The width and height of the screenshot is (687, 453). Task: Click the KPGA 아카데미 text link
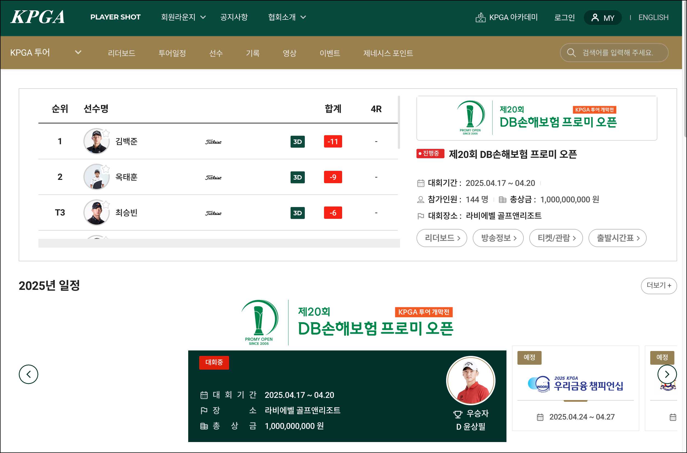[x=513, y=17]
